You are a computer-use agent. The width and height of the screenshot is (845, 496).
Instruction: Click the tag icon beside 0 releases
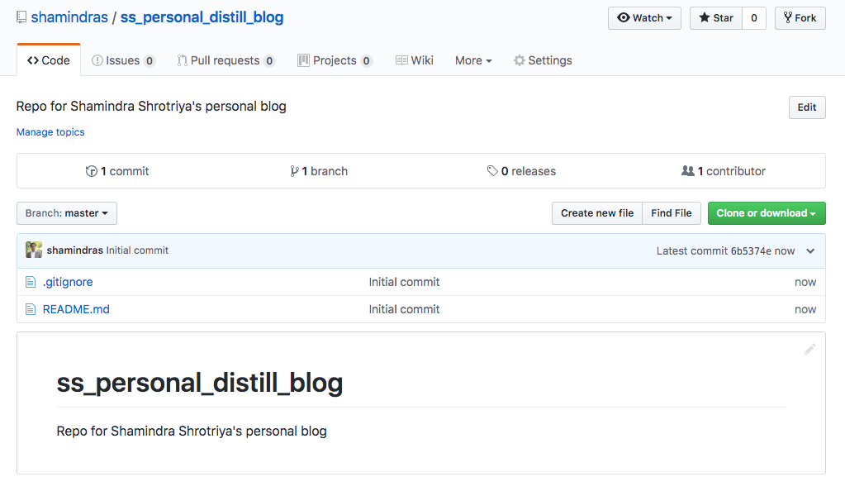point(492,171)
